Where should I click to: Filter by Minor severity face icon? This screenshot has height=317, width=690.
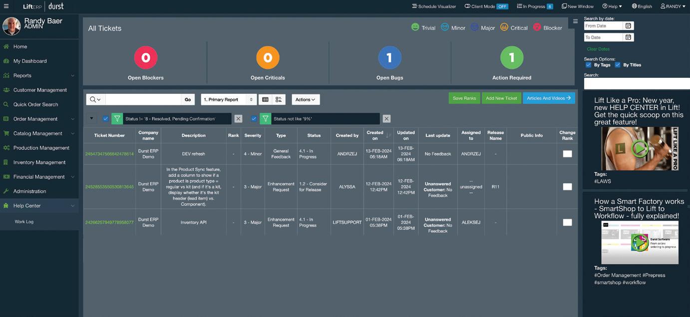(x=444, y=27)
